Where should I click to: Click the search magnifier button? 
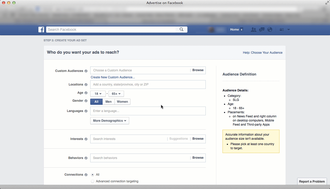pyautogui.click(x=181, y=30)
